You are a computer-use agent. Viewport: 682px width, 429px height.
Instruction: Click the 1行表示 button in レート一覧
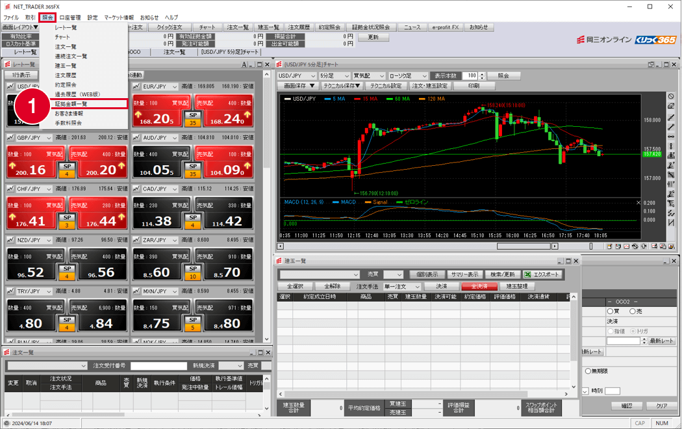pos(21,75)
